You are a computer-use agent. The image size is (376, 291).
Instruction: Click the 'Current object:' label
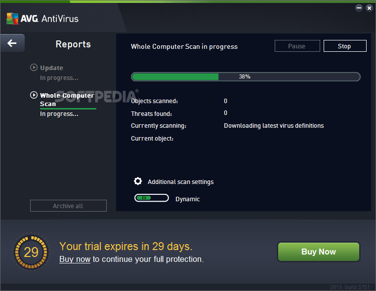coord(152,138)
